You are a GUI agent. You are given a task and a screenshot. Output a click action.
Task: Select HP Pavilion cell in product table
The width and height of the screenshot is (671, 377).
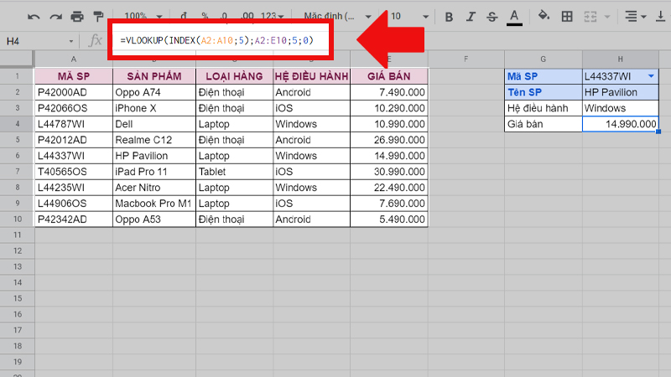click(x=154, y=156)
